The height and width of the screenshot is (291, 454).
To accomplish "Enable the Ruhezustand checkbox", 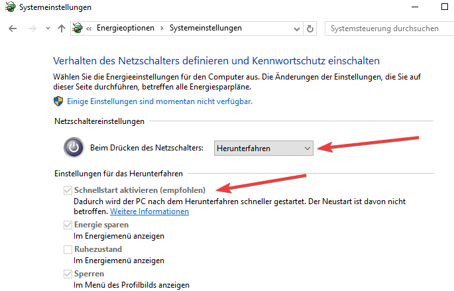I will (x=68, y=249).
